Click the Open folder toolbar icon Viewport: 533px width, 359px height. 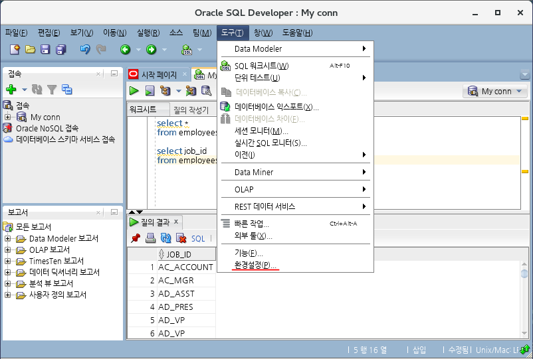tap(31, 50)
